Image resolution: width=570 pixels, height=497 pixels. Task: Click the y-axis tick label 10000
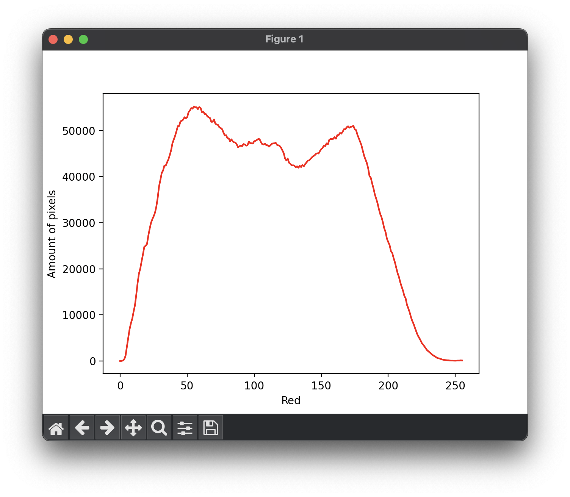pos(79,315)
